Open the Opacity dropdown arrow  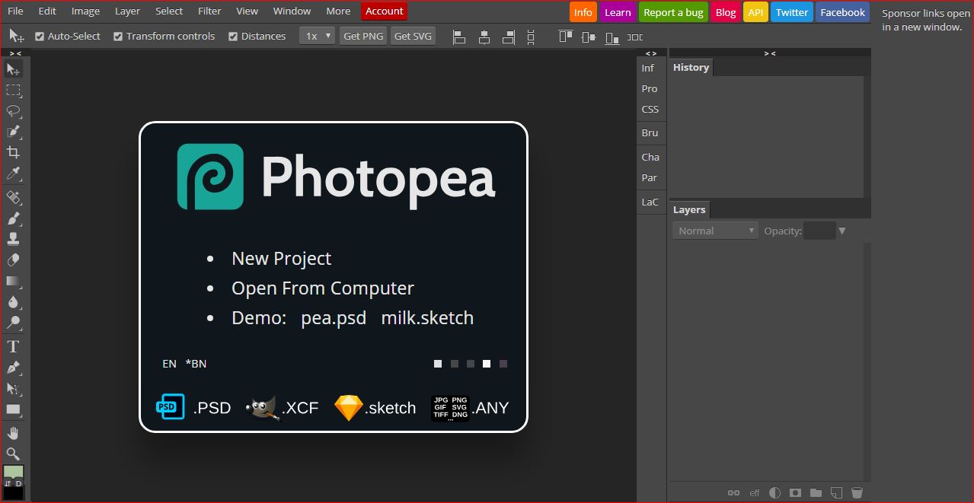click(841, 231)
